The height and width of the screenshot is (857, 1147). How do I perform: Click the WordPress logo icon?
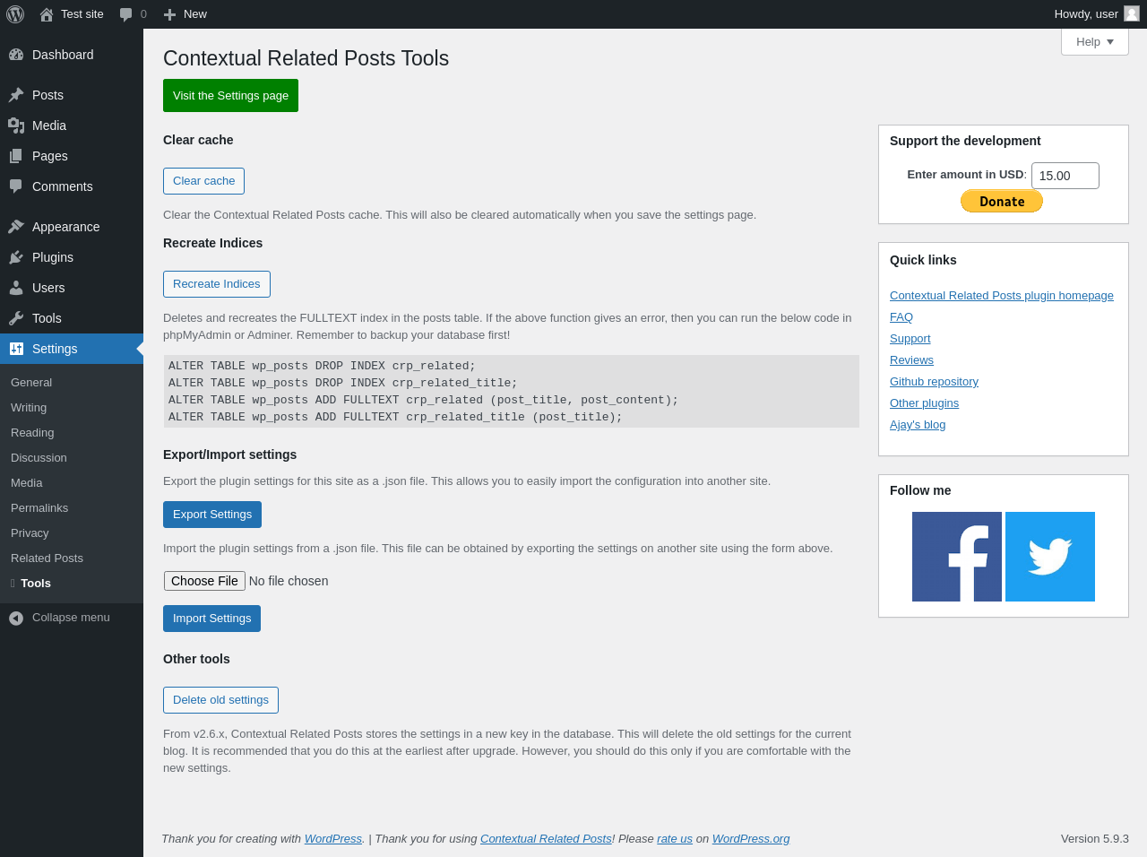pyautogui.click(x=15, y=14)
